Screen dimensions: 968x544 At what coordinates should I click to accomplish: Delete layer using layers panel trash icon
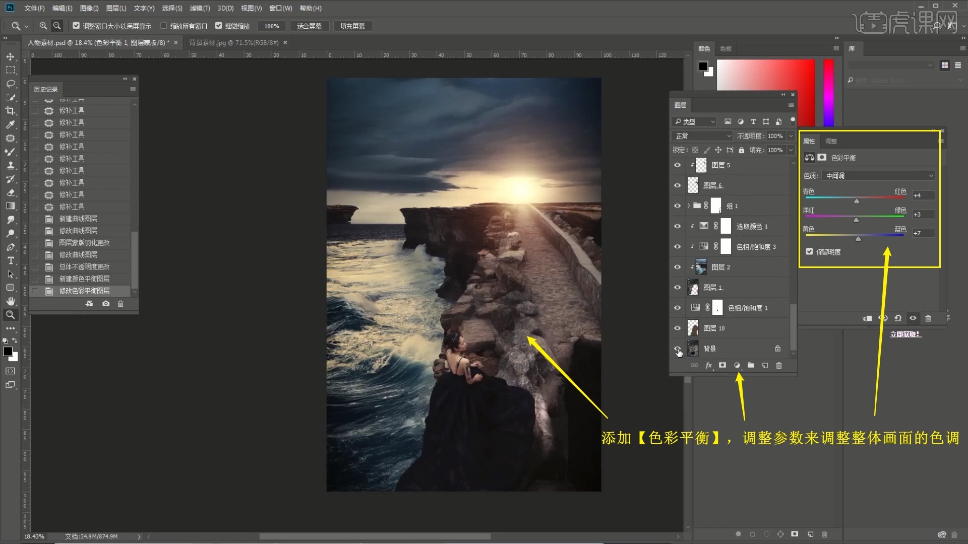pyautogui.click(x=779, y=365)
